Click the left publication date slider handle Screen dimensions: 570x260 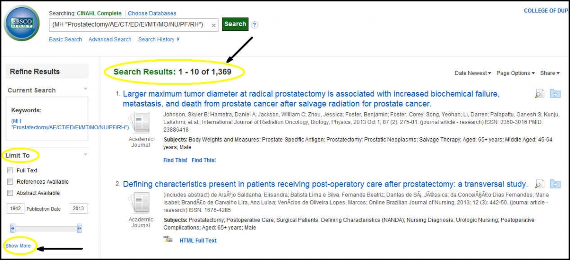point(13,229)
